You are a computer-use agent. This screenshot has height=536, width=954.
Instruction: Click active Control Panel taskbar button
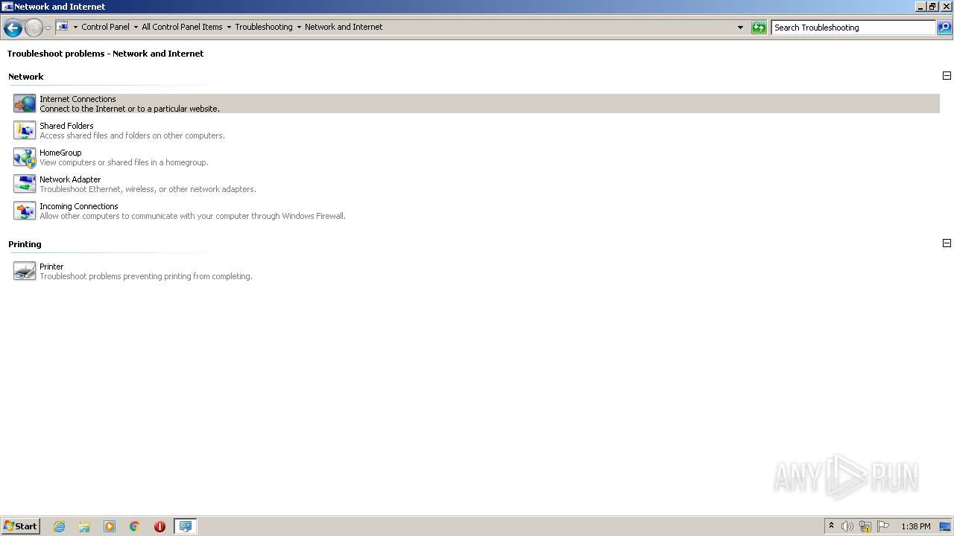point(185,526)
